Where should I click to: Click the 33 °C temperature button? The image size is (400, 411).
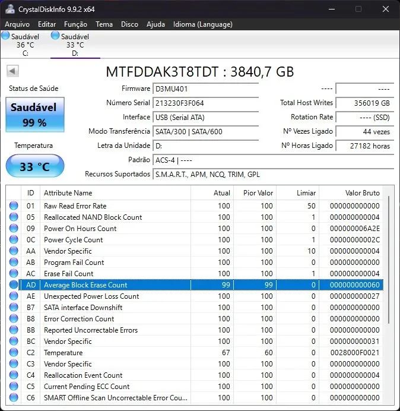pos(35,166)
